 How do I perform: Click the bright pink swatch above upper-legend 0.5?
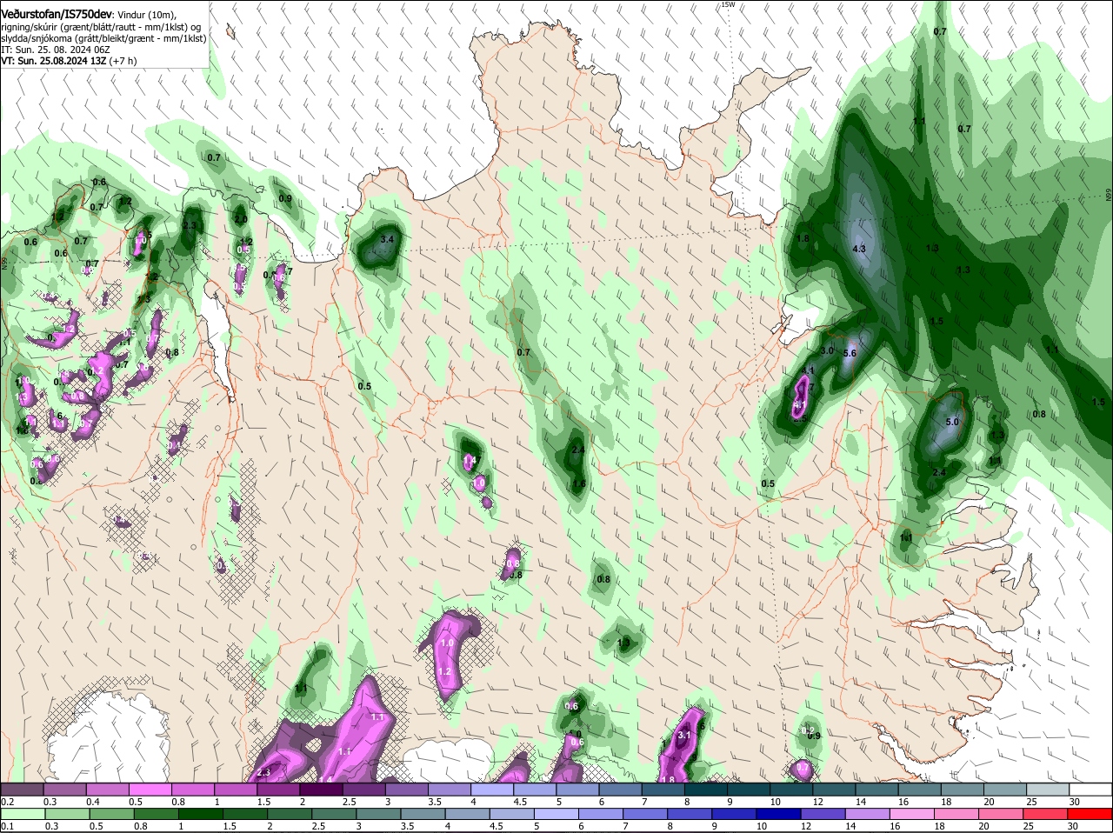tap(150, 790)
